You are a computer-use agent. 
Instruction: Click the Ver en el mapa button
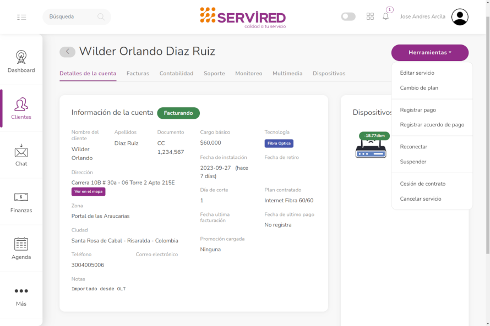[x=88, y=192]
